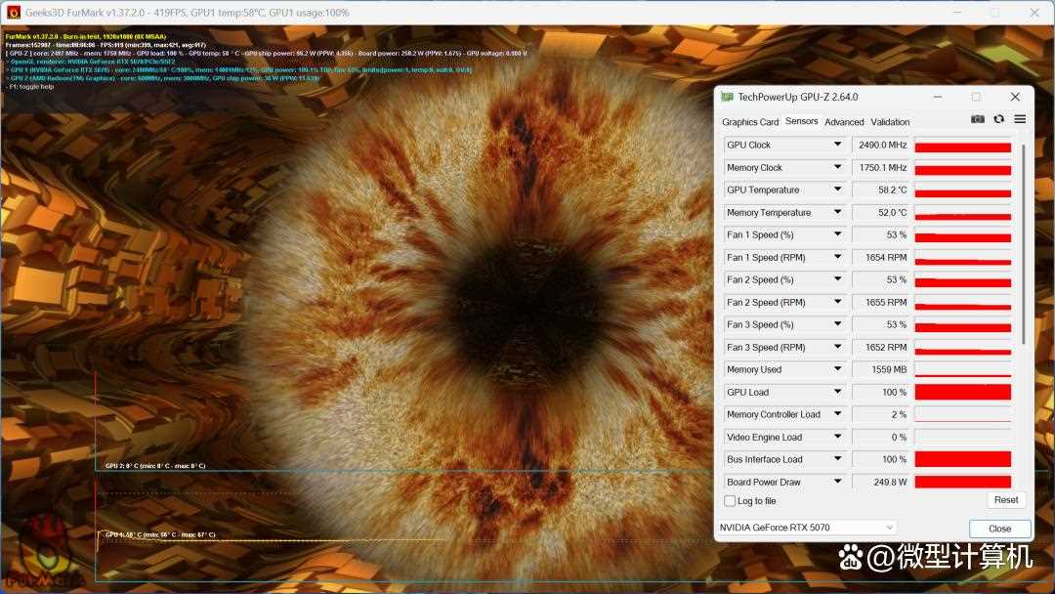Minimize the GPU-Z window
1055x594 pixels.
(937, 97)
